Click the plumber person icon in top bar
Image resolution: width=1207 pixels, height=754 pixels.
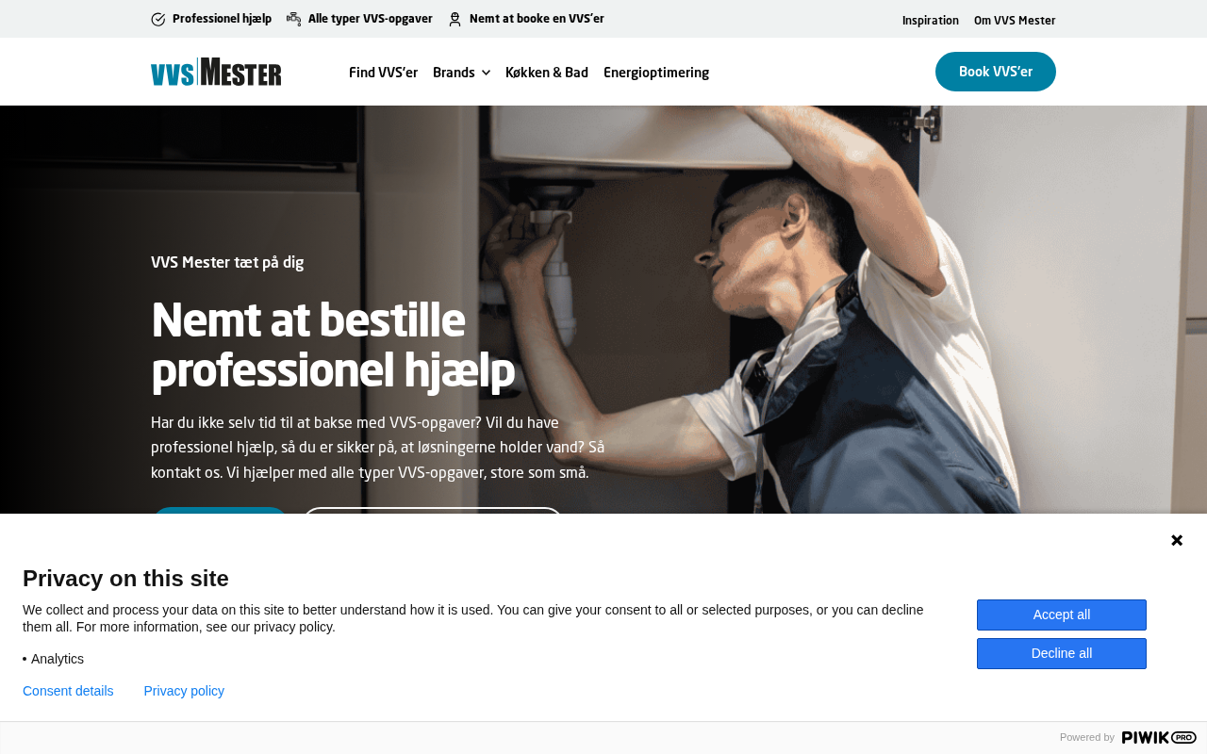pyautogui.click(x=455, y=19)
